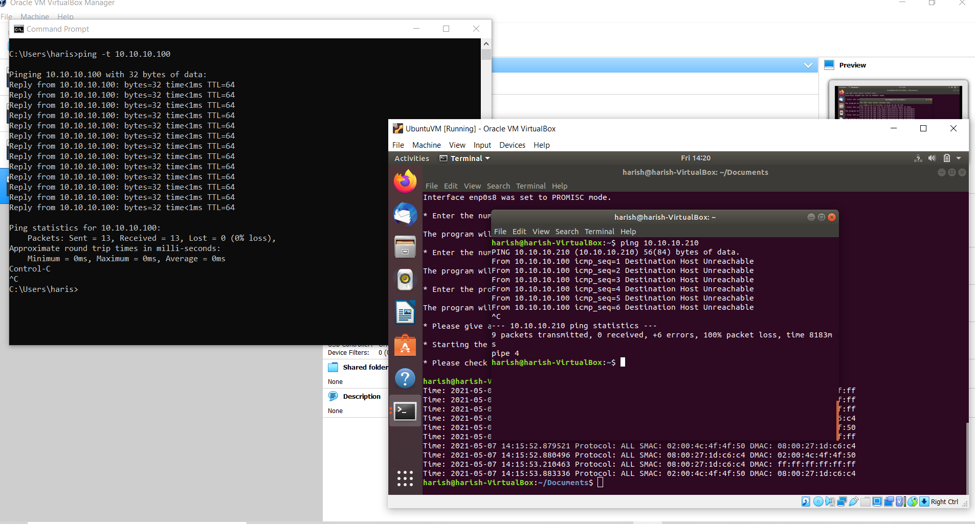Open the Input menu in UbuntuVM window
The width and height of the screenshot is (975, 524).
click(482, 145)
